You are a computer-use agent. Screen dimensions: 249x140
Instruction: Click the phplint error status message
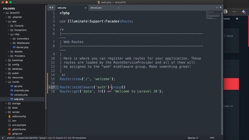[x=46, y=138]
